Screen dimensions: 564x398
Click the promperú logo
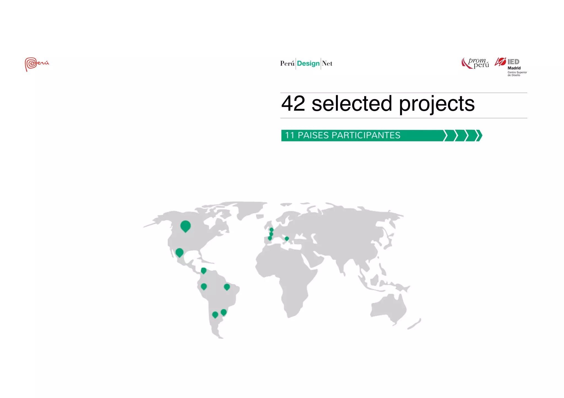click(x=476, y=63)
